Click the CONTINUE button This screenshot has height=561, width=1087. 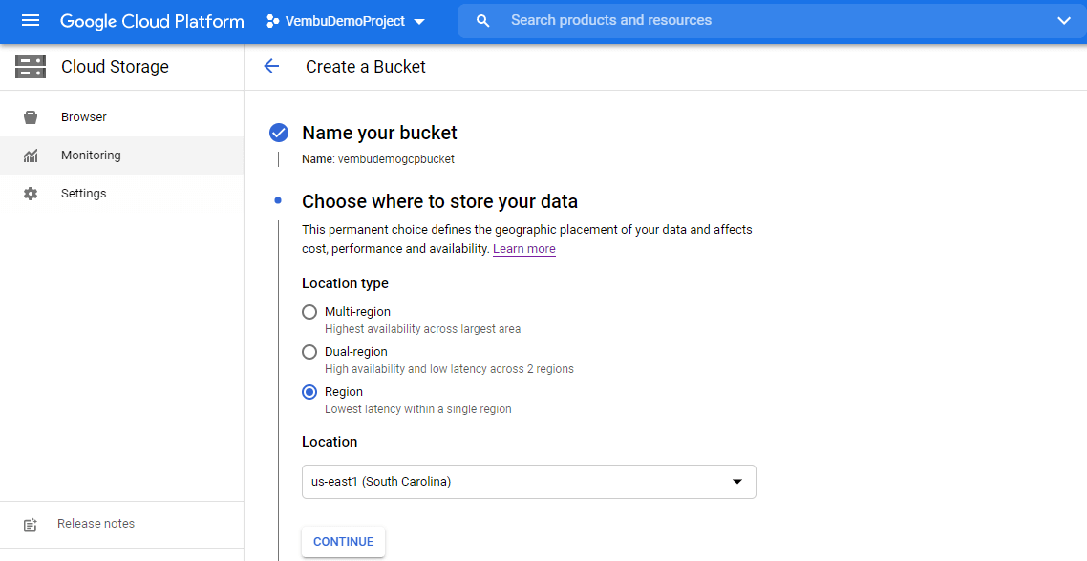click(343, 542)
